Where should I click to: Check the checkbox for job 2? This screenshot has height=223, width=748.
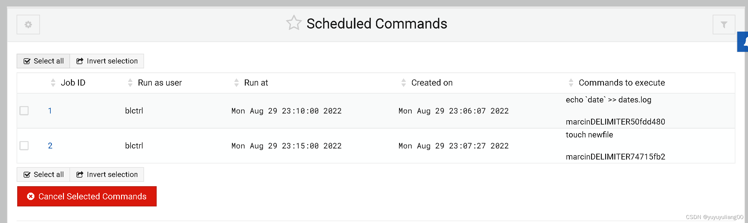click(x=24, y=146)
